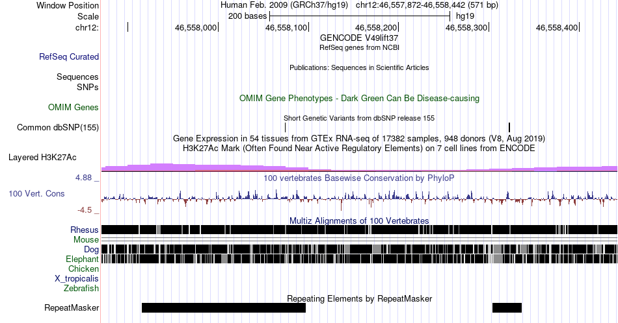Screen dimensions: 618x323
Task: Click the OMIM Genes track label
Action: point(74,107)
